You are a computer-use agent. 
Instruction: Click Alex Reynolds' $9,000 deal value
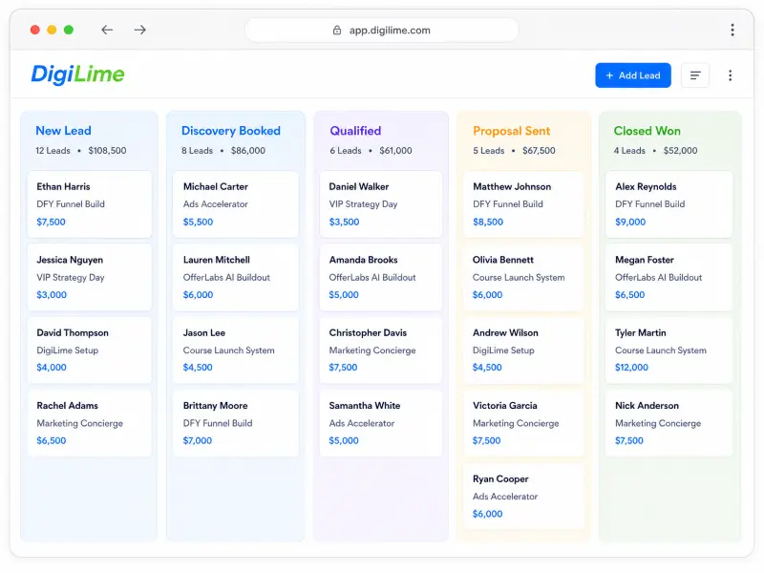coord(630,222)
